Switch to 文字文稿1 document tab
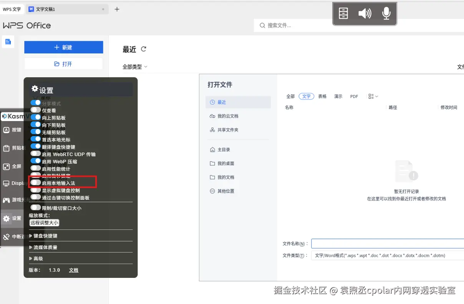464x304 pixels. pyautogui.click(x=67, y=9)
